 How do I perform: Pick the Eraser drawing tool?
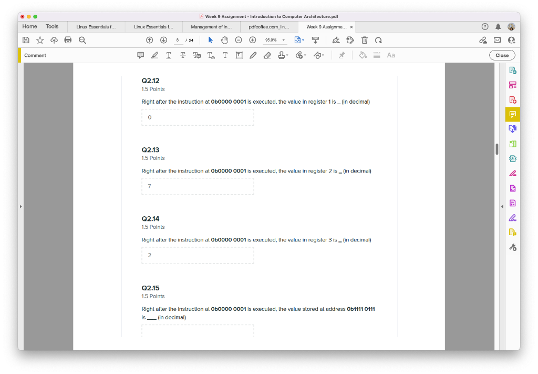(x=267, y=55)
